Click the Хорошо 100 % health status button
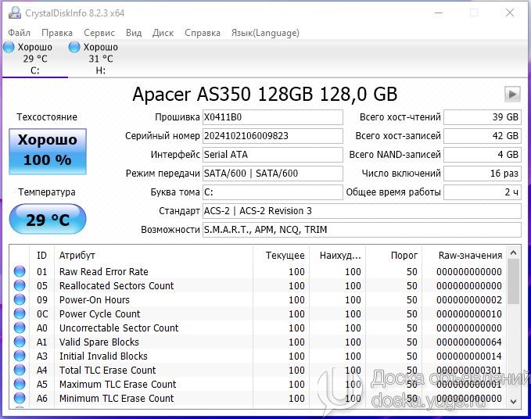531x419 pixels. pyautogui.click(x=48, y=152)
